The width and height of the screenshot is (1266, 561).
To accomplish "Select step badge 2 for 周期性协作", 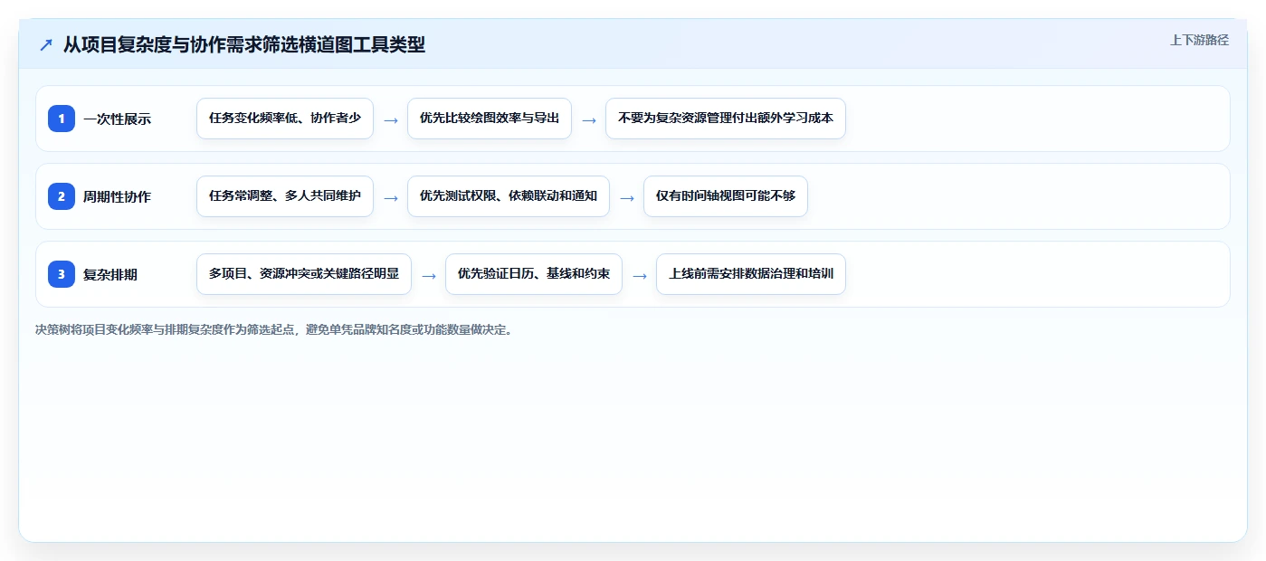I will [62, 196].
